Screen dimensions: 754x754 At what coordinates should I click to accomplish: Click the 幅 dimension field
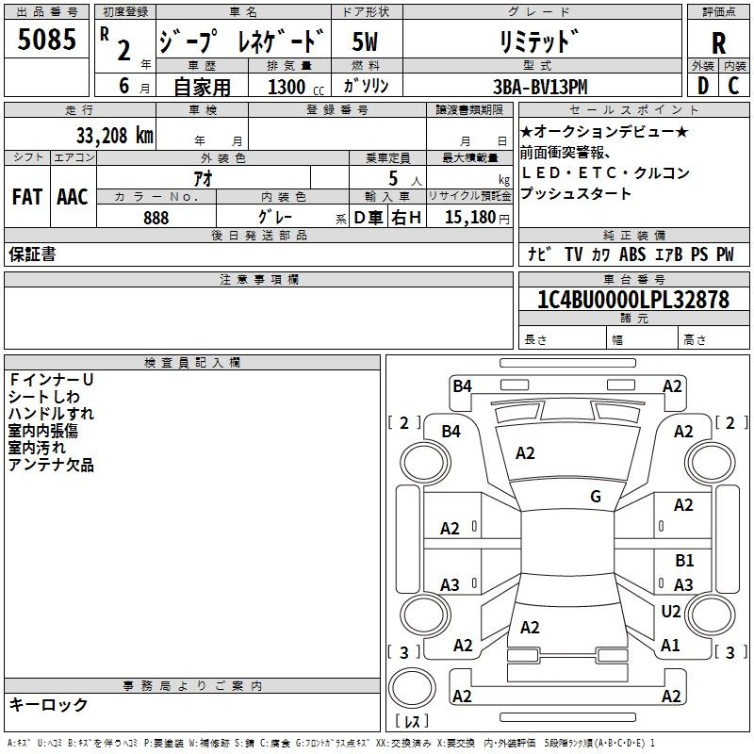click(x=642, y=339)
